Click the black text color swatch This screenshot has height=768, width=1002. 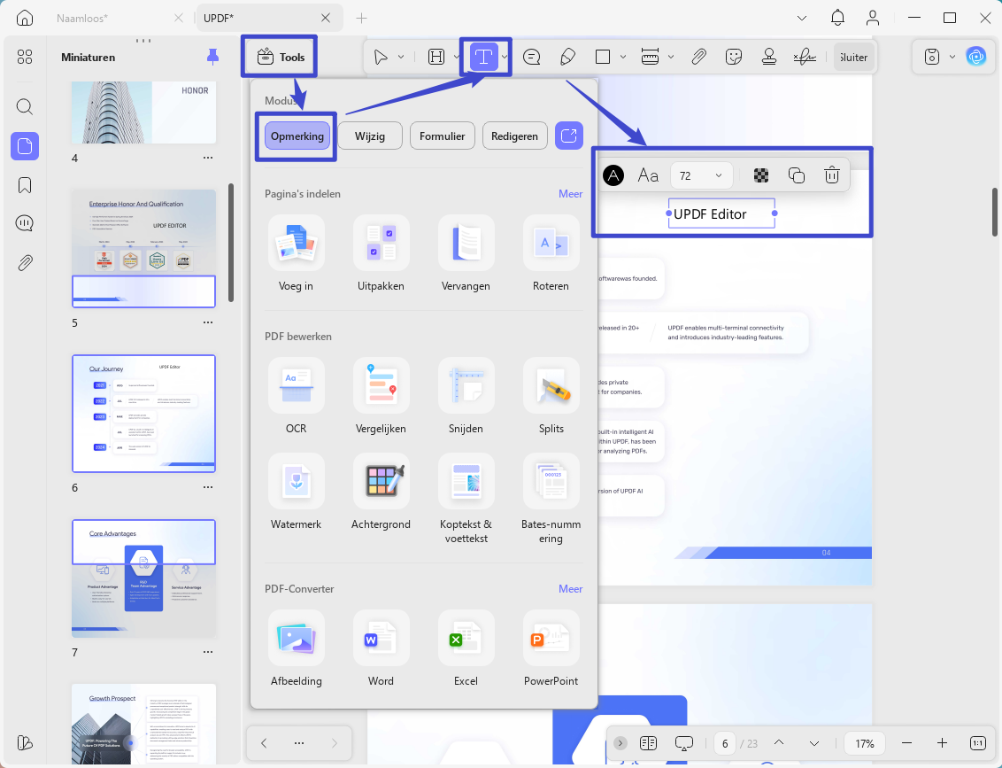(613, 175)
